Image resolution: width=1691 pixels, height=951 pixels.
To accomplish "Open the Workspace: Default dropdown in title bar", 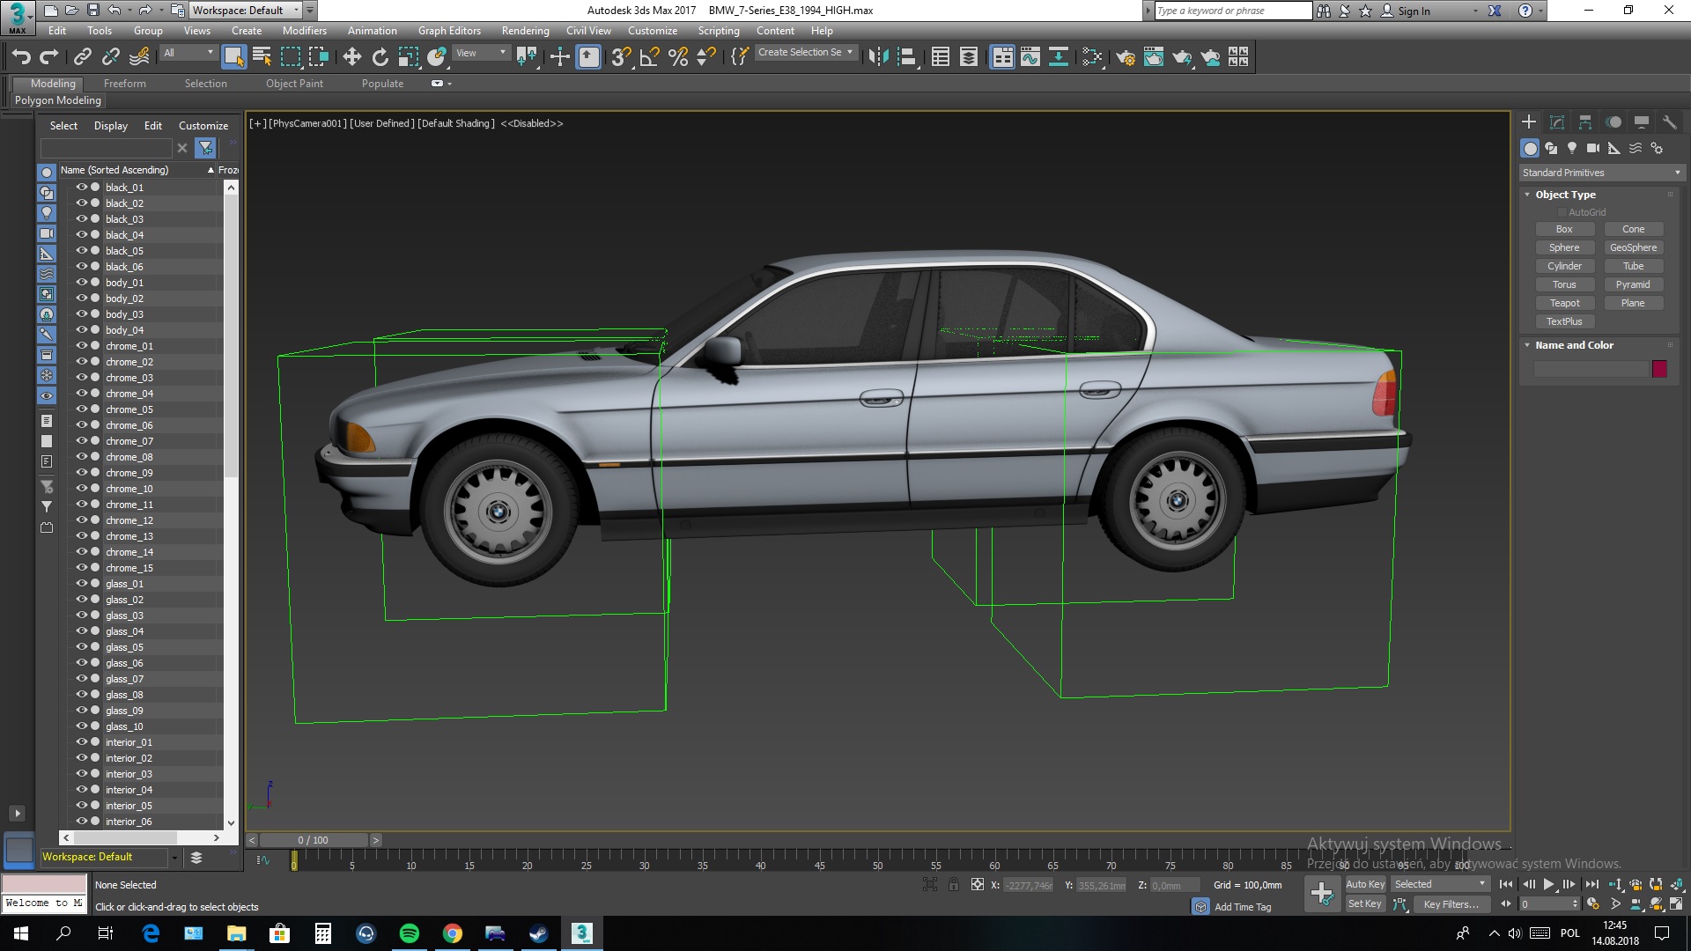I will 246,11.
